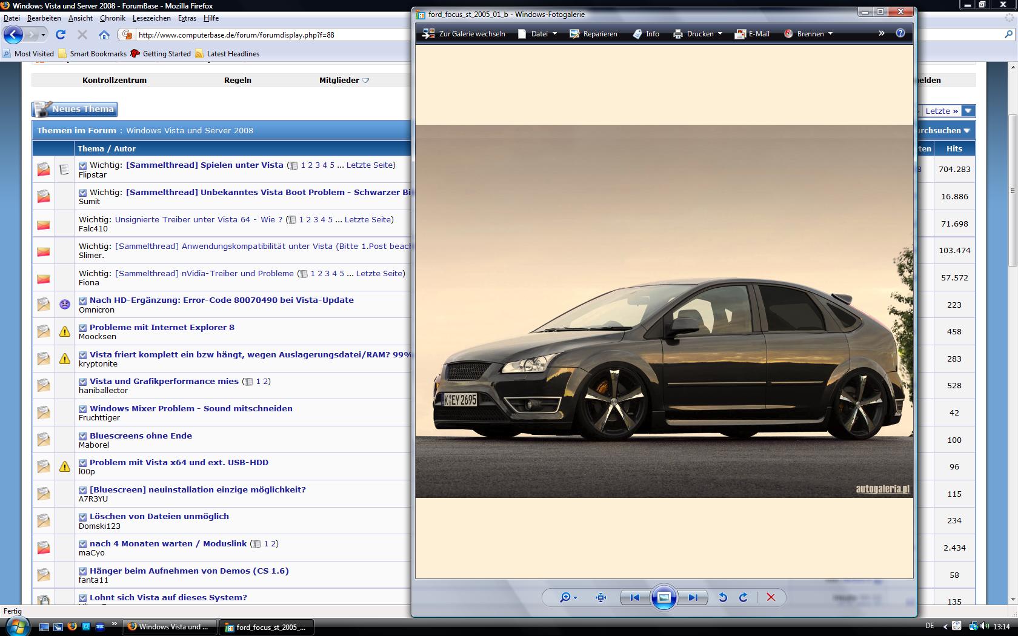
Task: Launch Firefox from quick launch
Action: [72, 627]
